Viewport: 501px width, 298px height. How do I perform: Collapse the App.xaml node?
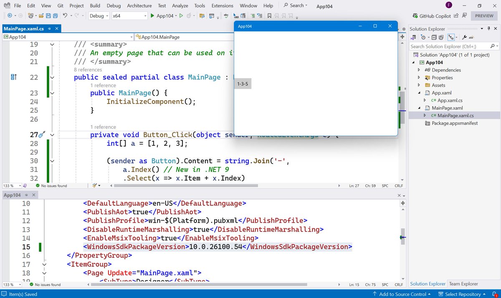(x=419, y=93)
